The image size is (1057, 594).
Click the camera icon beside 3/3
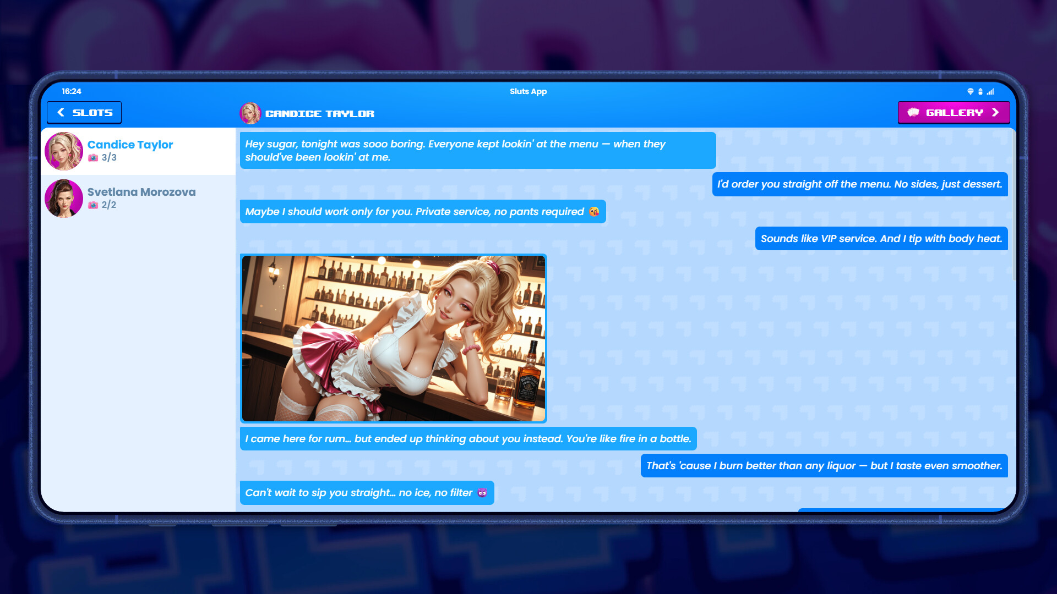93,158
